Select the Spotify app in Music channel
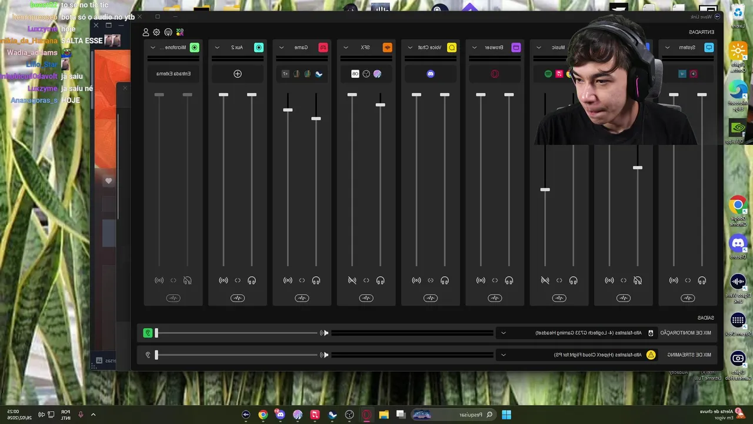 [548, 74]
